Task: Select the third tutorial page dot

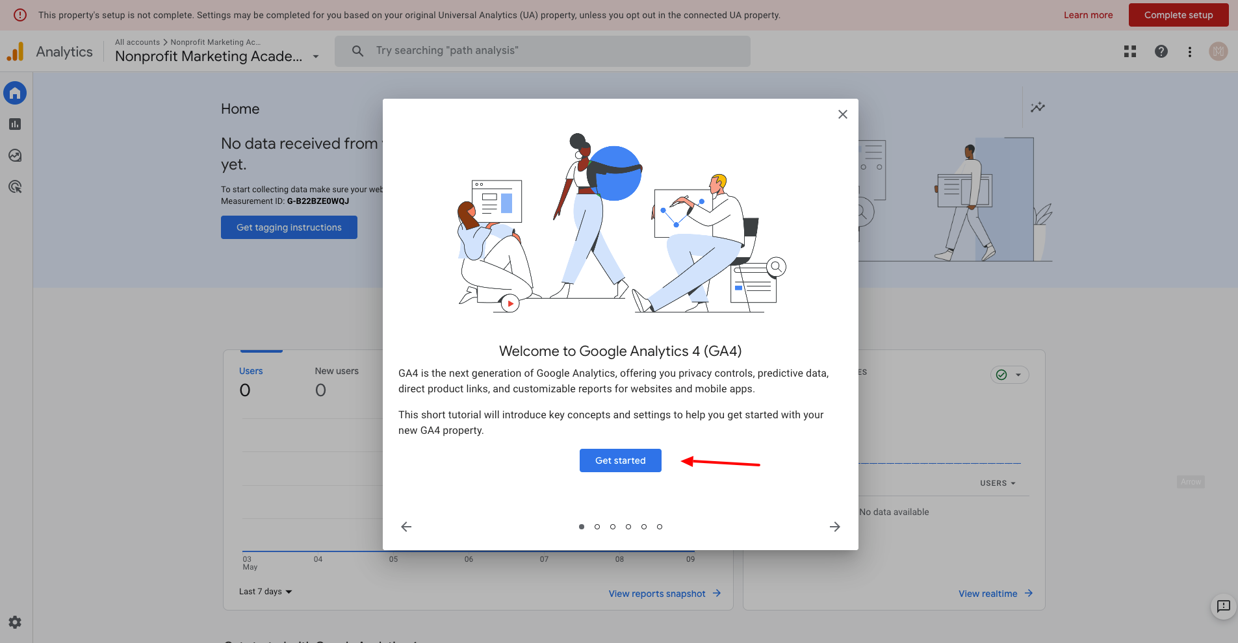Action: pyautogui.click(x=613, y=527)
